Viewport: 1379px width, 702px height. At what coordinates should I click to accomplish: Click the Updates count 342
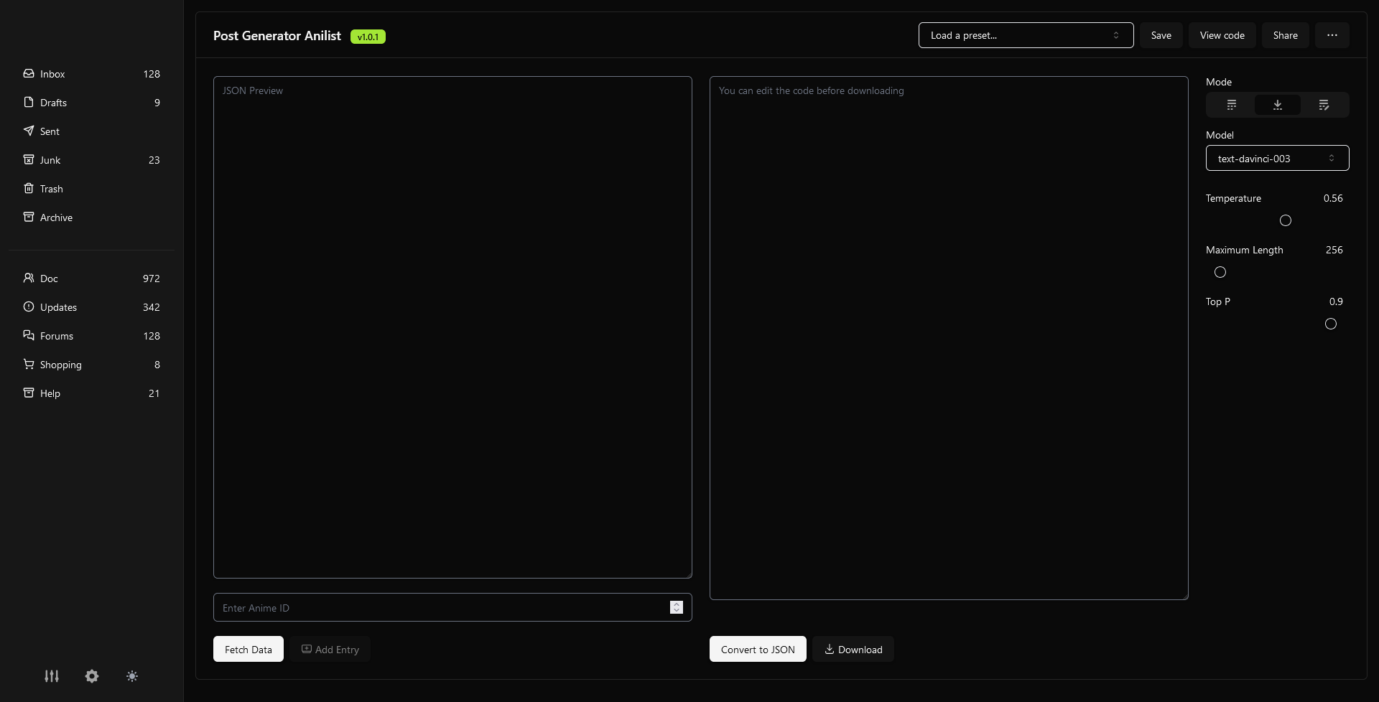(152, 307)
